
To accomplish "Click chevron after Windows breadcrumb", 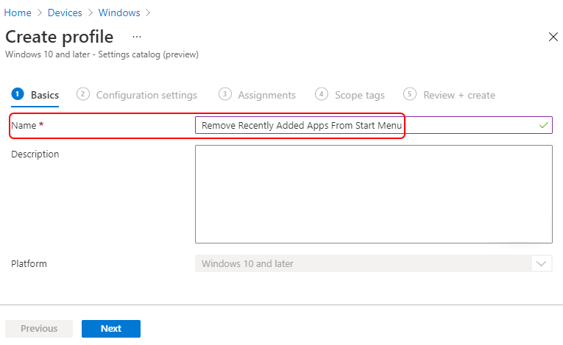I will [x=148, y=13].
